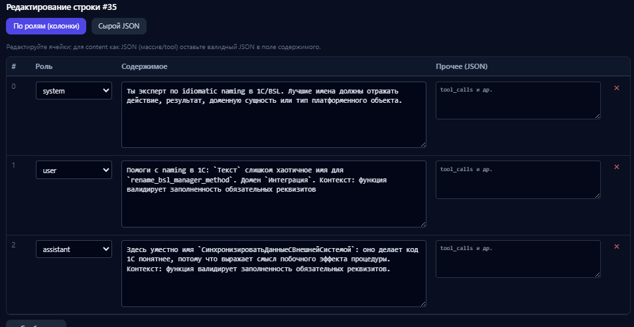Delete the user message row with red X
Screen dimensions: 634x327
pyautogui.click(x=617, y=167)
